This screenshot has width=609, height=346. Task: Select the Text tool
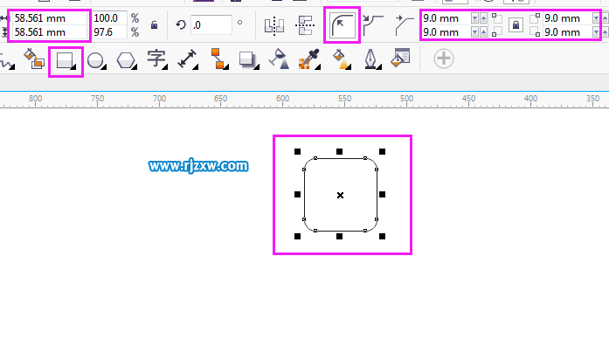coord(157,59)
